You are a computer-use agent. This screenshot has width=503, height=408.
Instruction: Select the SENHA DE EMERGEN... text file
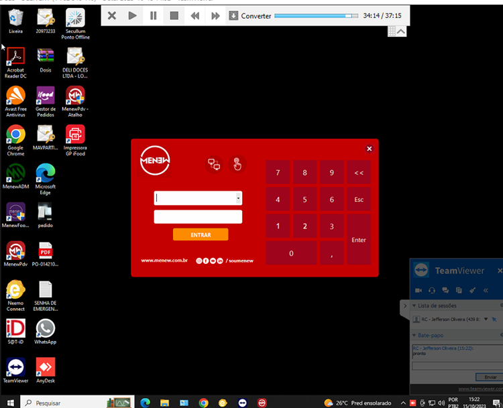point(45,295)
